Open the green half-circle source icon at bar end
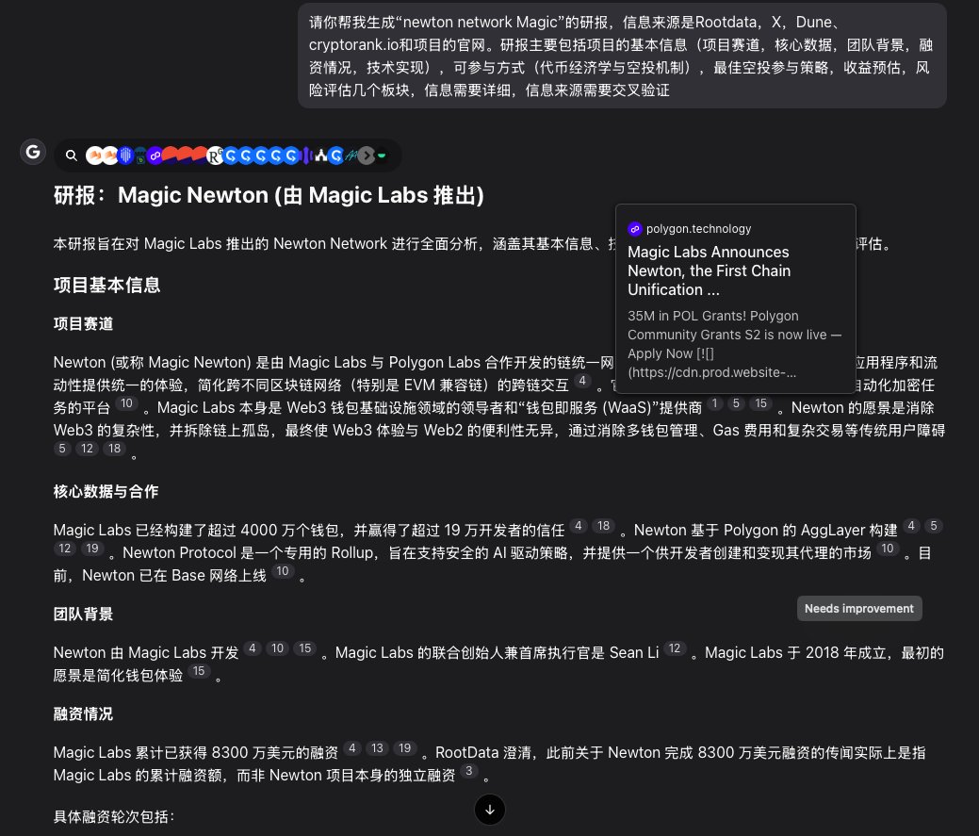The image size is (979, 836). click(x=381, y=156)
